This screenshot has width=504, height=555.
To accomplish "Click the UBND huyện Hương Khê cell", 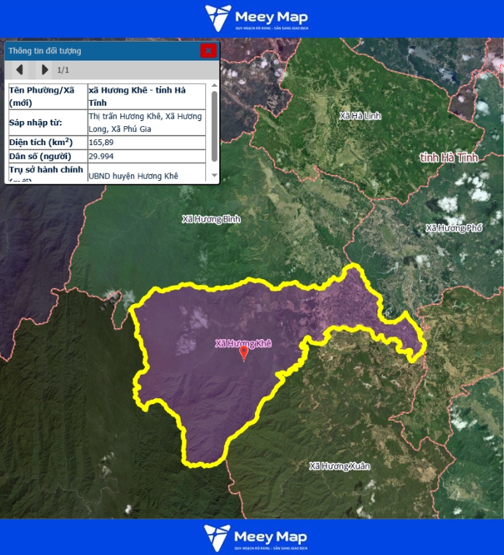I will 146,176.
